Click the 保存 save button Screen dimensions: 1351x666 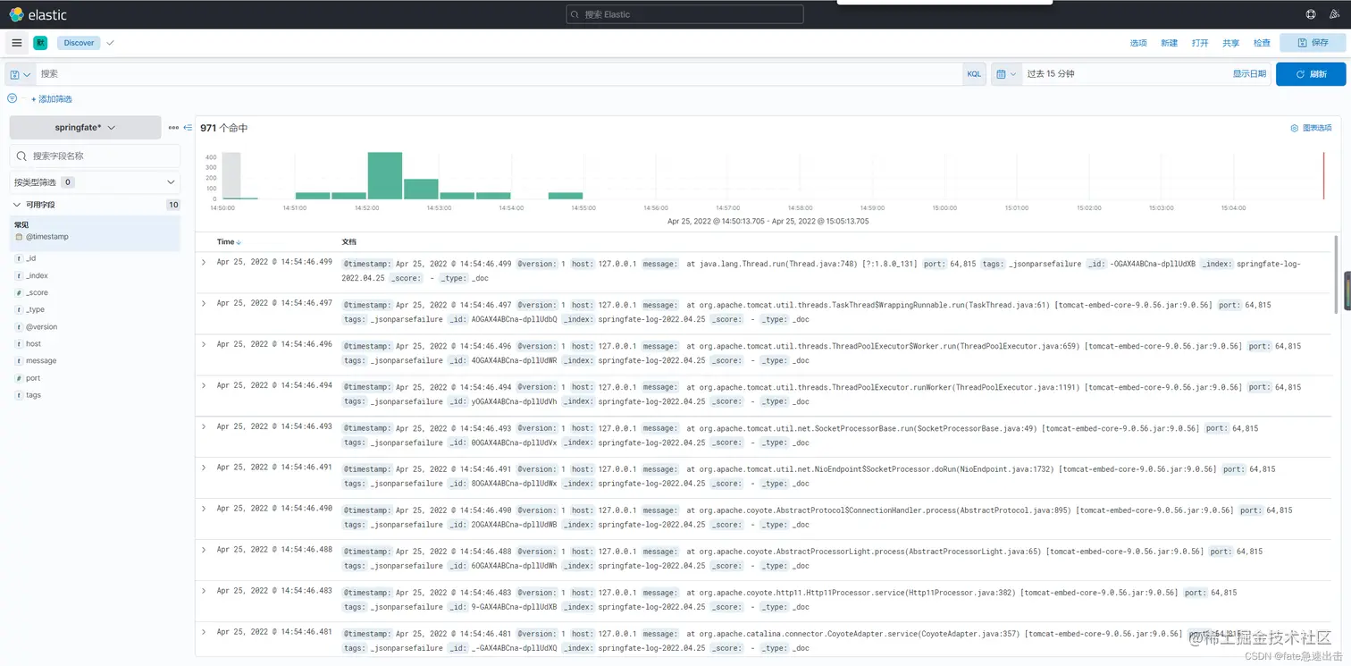coord(1313,43)
